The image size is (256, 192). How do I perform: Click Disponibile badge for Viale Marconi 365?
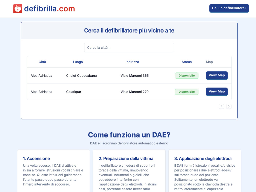coord(187,76)
